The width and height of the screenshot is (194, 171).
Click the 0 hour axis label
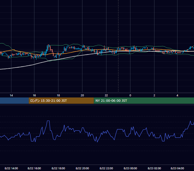pyautogui.click(x=130, y=95)
